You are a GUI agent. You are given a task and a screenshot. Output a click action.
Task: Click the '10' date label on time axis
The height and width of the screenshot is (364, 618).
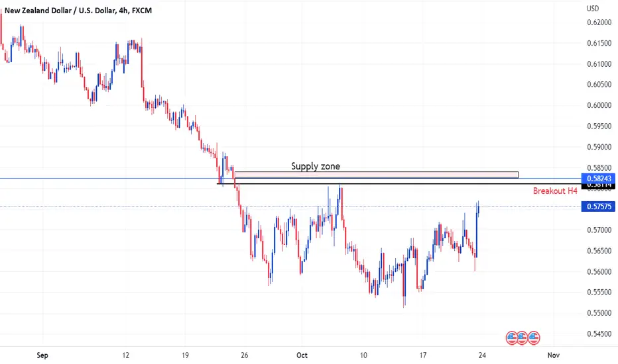point(363,355)
